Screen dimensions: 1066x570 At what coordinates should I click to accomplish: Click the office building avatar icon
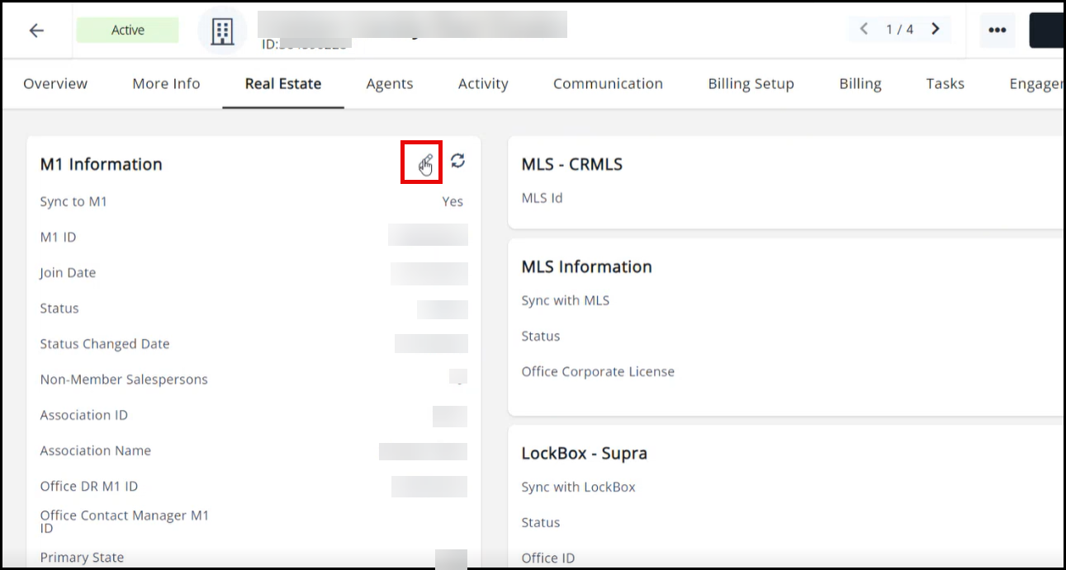[222, 31]
